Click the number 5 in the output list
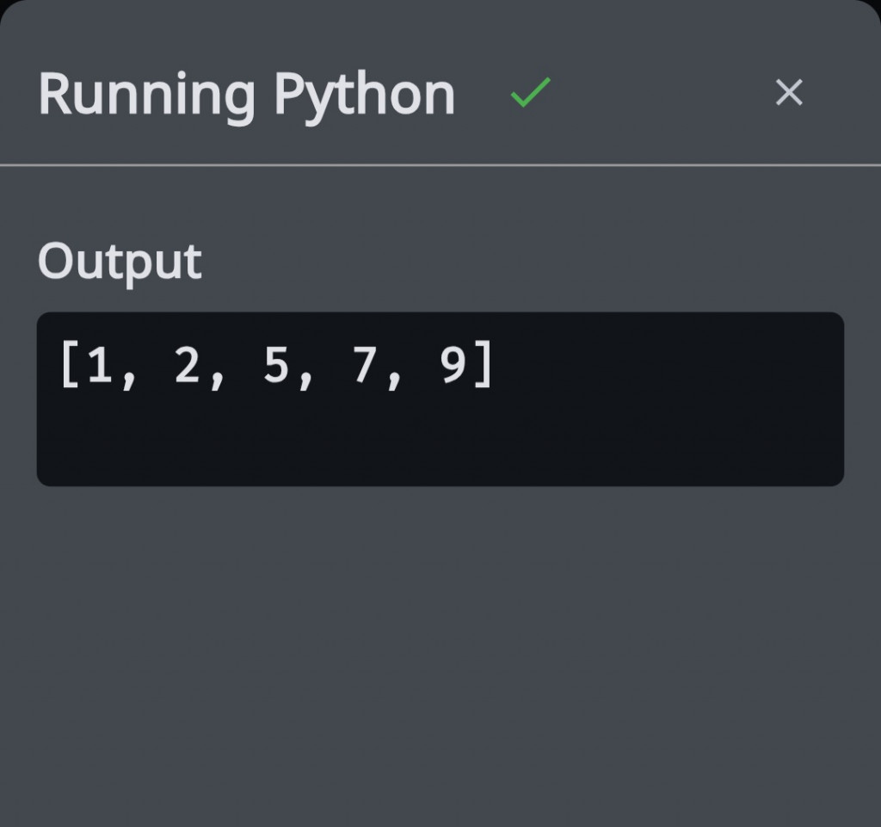 pos(275,366)
